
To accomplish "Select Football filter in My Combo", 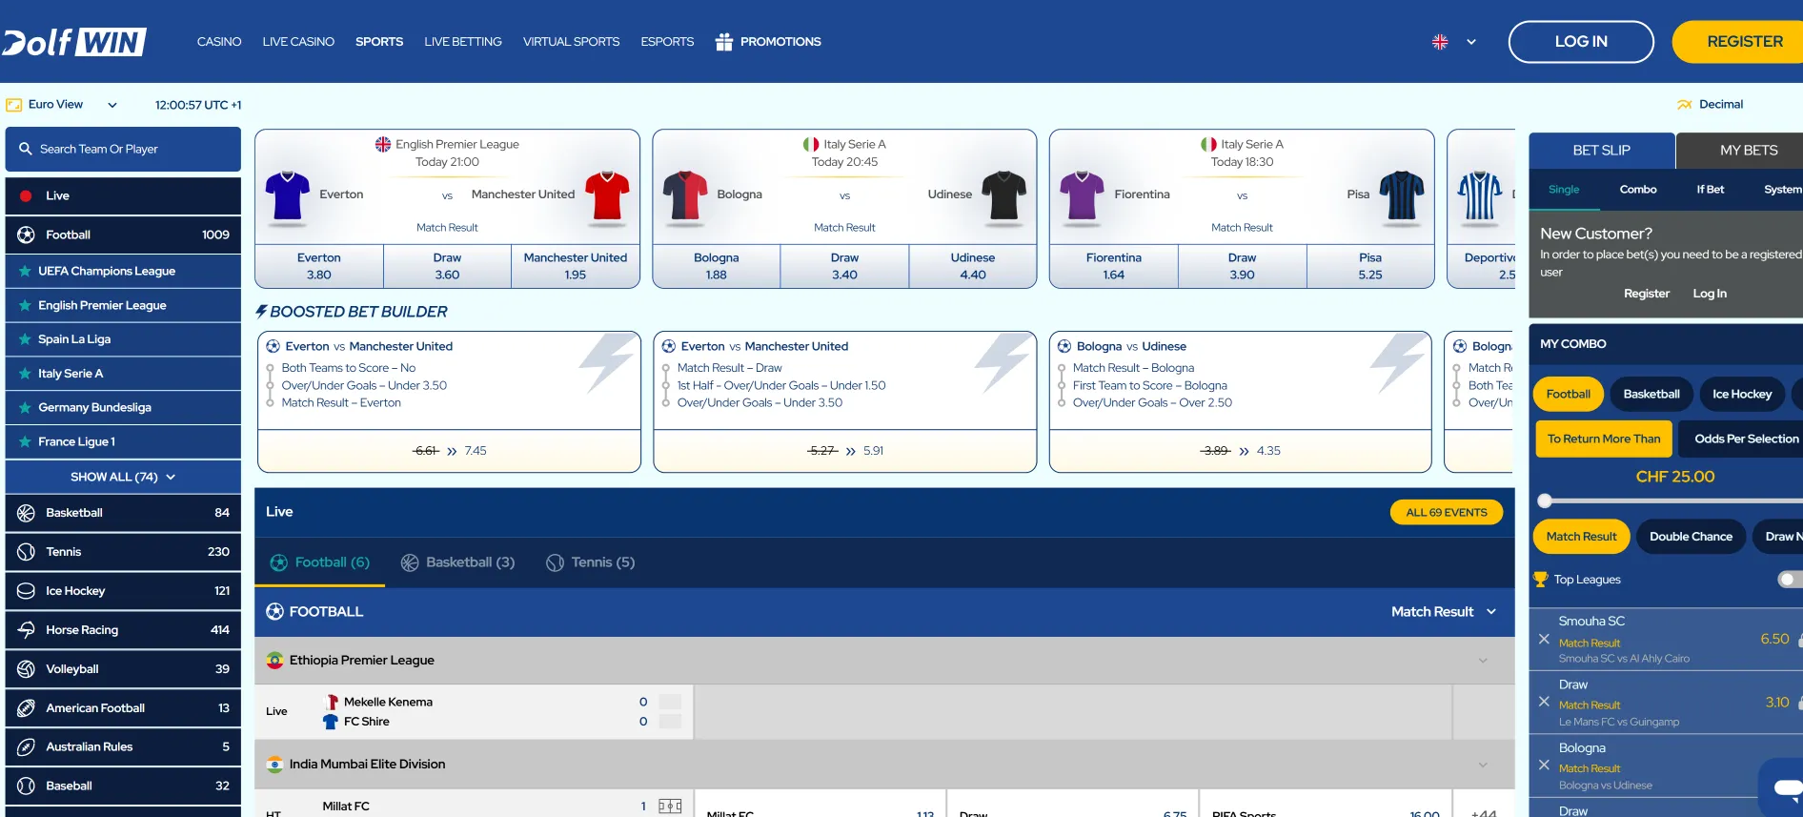I will (1568, 394).
